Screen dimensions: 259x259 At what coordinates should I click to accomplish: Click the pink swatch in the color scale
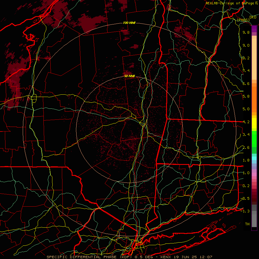coord(254,174)
